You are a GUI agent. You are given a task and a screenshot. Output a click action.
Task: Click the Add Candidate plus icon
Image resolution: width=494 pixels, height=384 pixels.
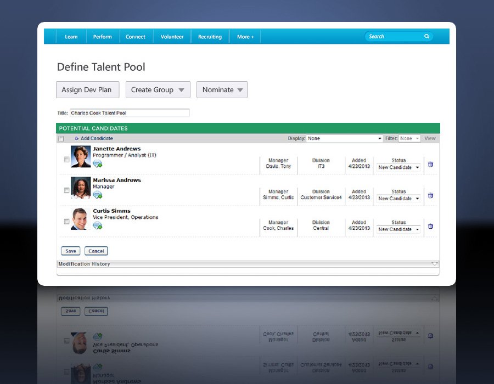[76, 138]
